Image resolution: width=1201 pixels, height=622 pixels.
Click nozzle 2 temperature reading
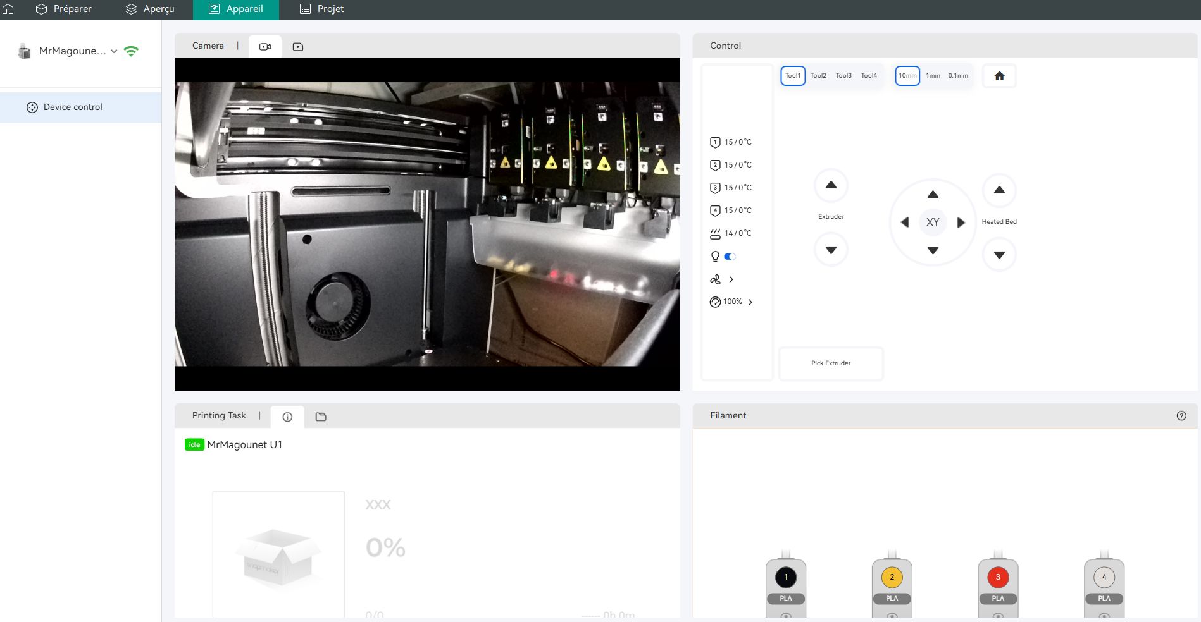point(738,165)
